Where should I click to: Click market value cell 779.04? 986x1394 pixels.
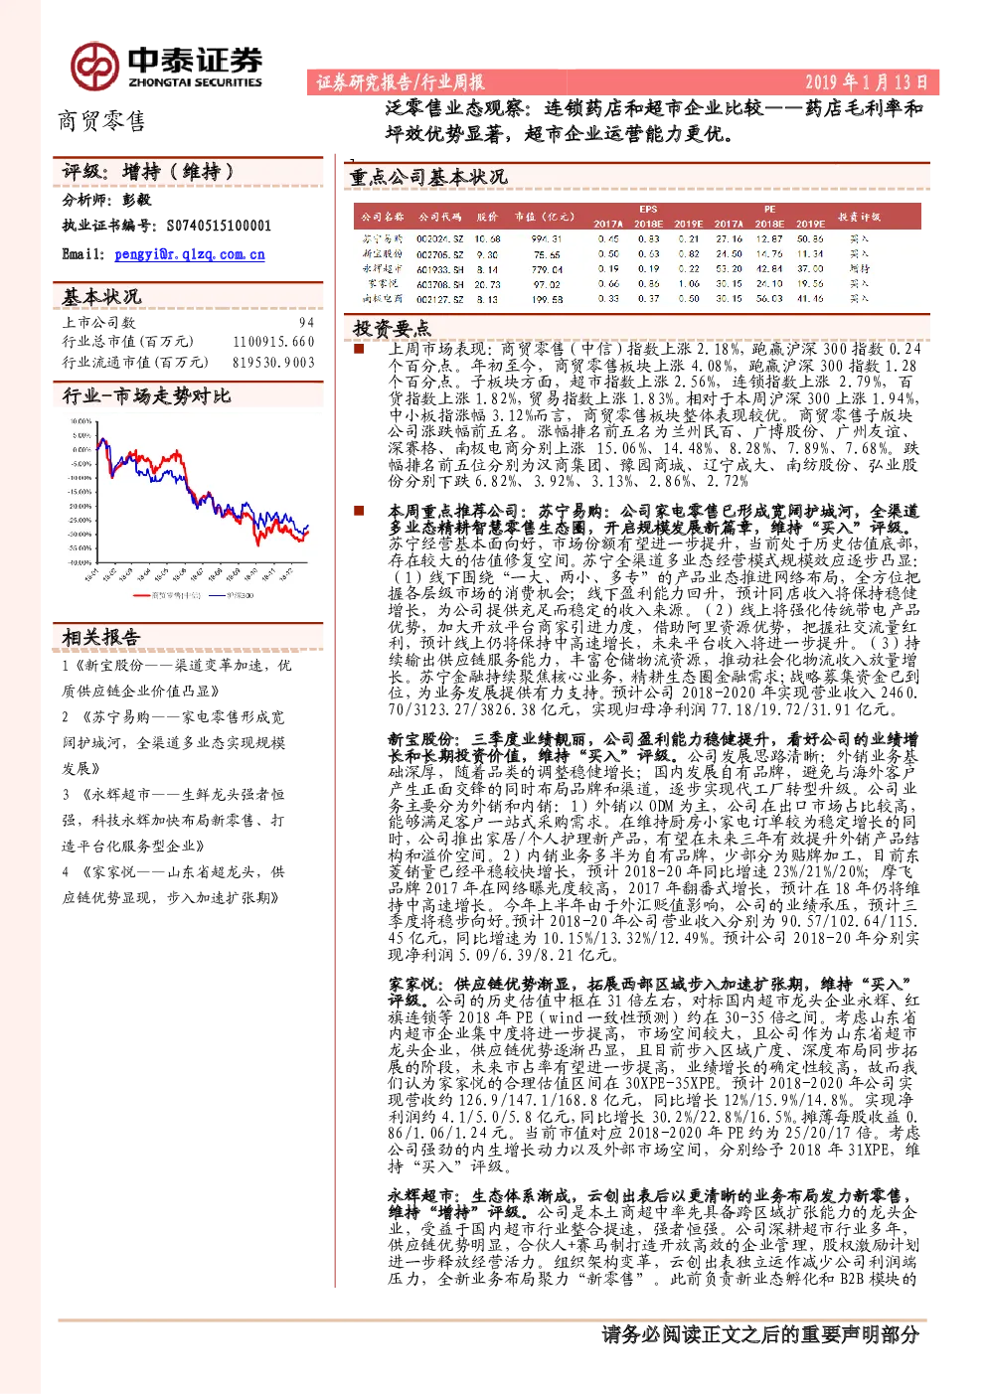(x=547, y=268)
